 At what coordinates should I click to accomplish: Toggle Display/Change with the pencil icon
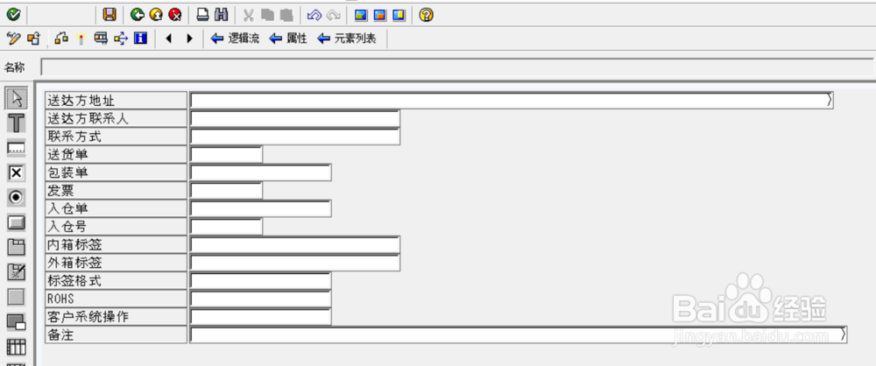pos(13,39)
